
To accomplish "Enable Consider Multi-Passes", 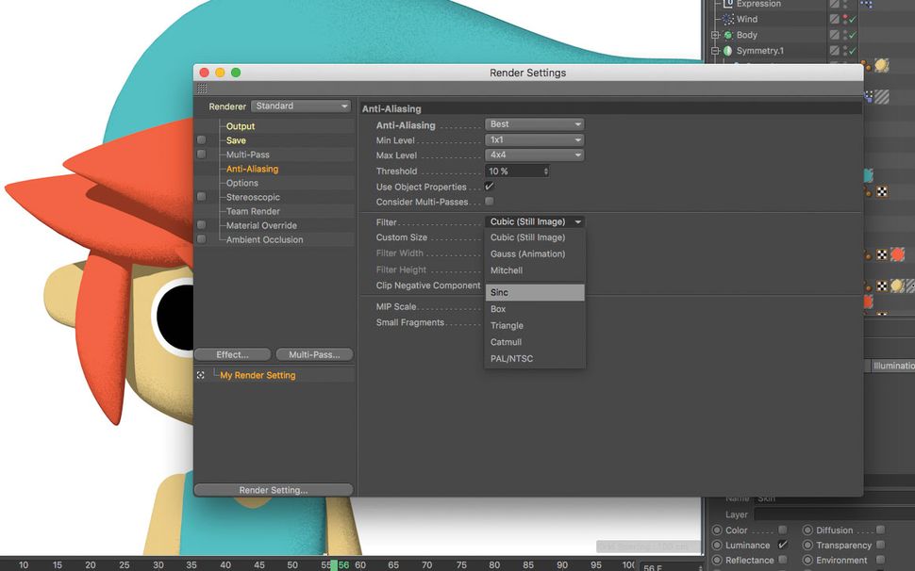I will tap(489, 201).
